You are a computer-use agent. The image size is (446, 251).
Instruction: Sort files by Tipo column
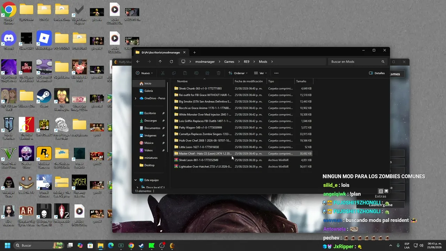pyautogui.click(x=271, y=81)
